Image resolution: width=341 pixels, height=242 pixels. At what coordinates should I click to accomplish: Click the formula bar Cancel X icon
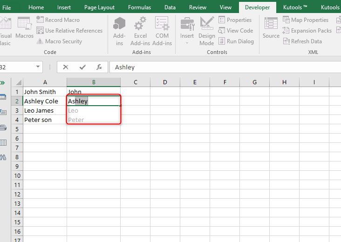tap(66, 67)
